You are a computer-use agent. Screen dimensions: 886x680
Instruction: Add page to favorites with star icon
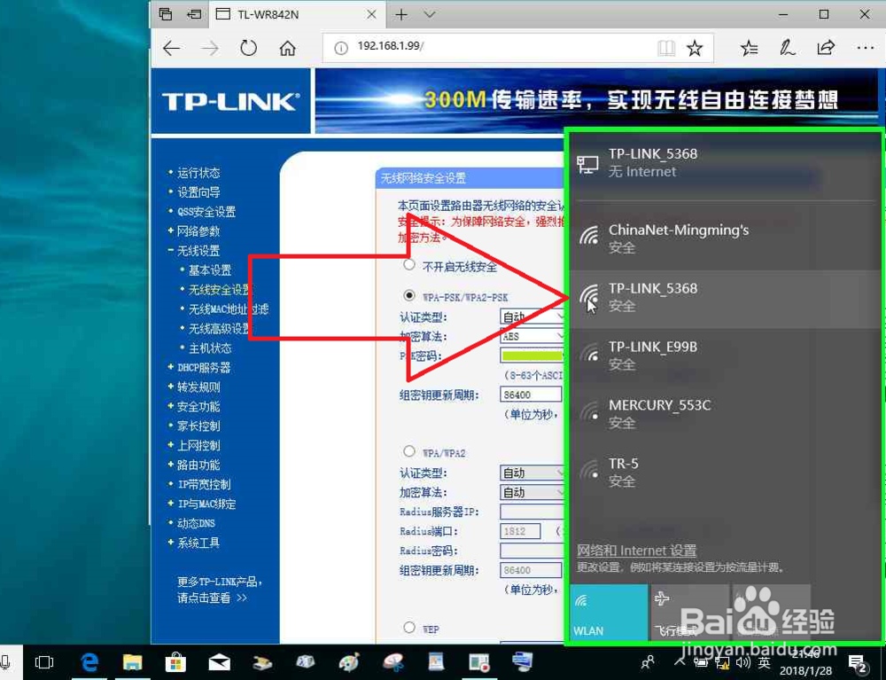695,49
